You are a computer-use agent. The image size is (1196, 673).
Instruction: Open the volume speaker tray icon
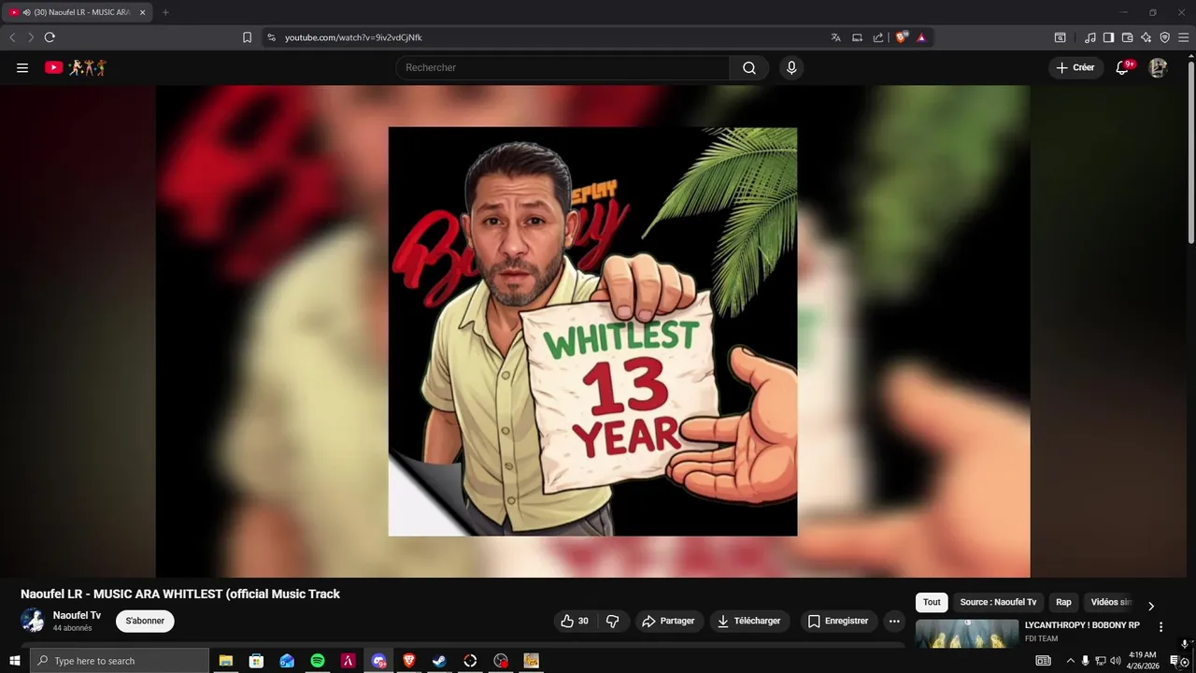(x=1115, y=661)
